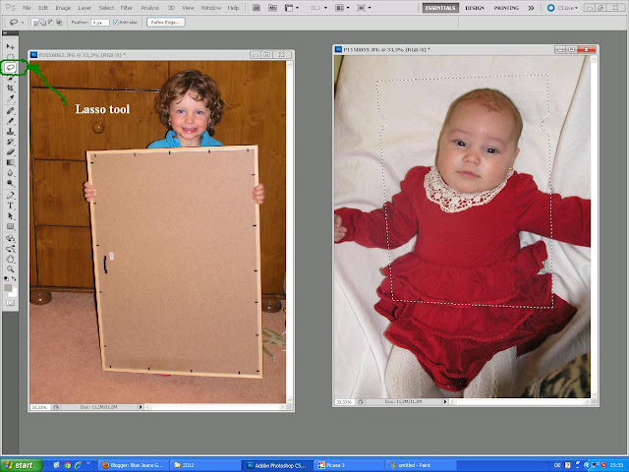
Task: Expand the hidden workspaces chevron next to Painting
Action: pyautogui.click(x=531, y=8)
